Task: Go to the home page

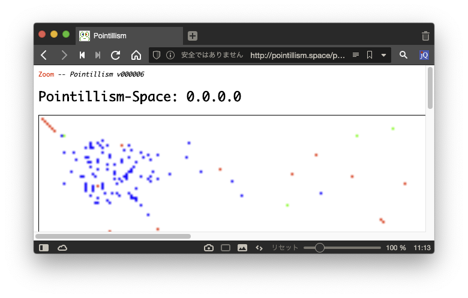Action: click(136, 55)
